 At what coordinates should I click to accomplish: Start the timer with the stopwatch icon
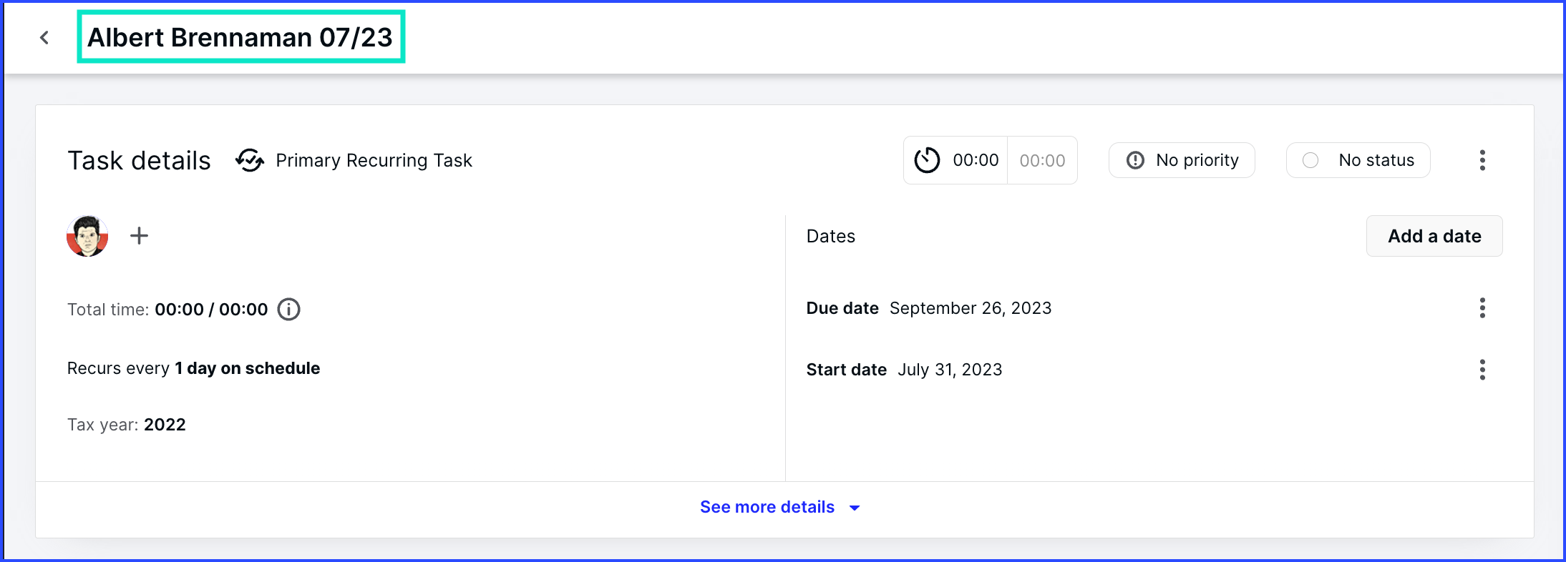[x=927, y=160]
